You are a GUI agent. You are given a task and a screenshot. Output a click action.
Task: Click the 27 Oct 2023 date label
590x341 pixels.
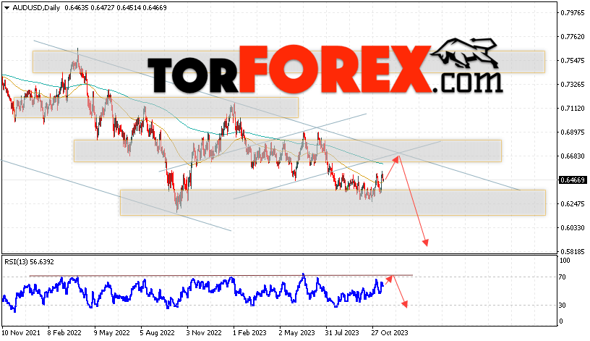390,333
